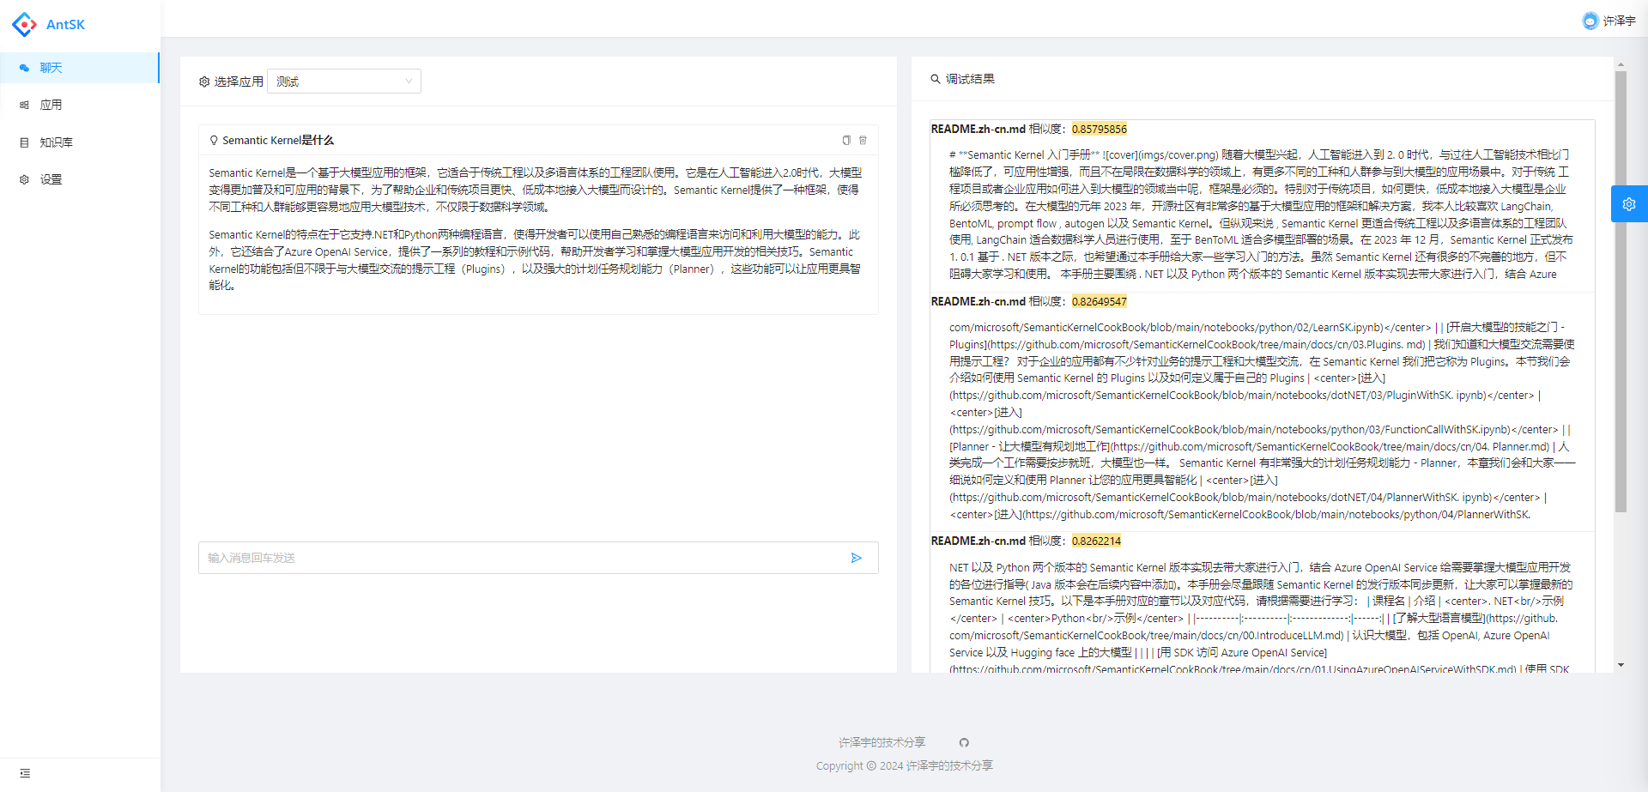Open the floating settings gear on right edge

(x=1630, y=204)
